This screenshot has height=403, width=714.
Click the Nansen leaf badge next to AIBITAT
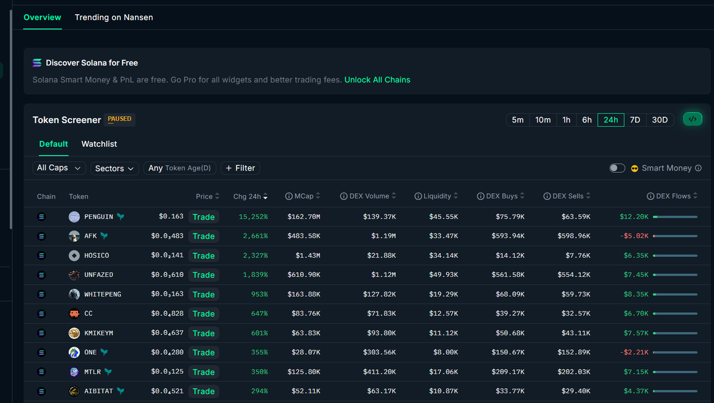pos(121,391)
